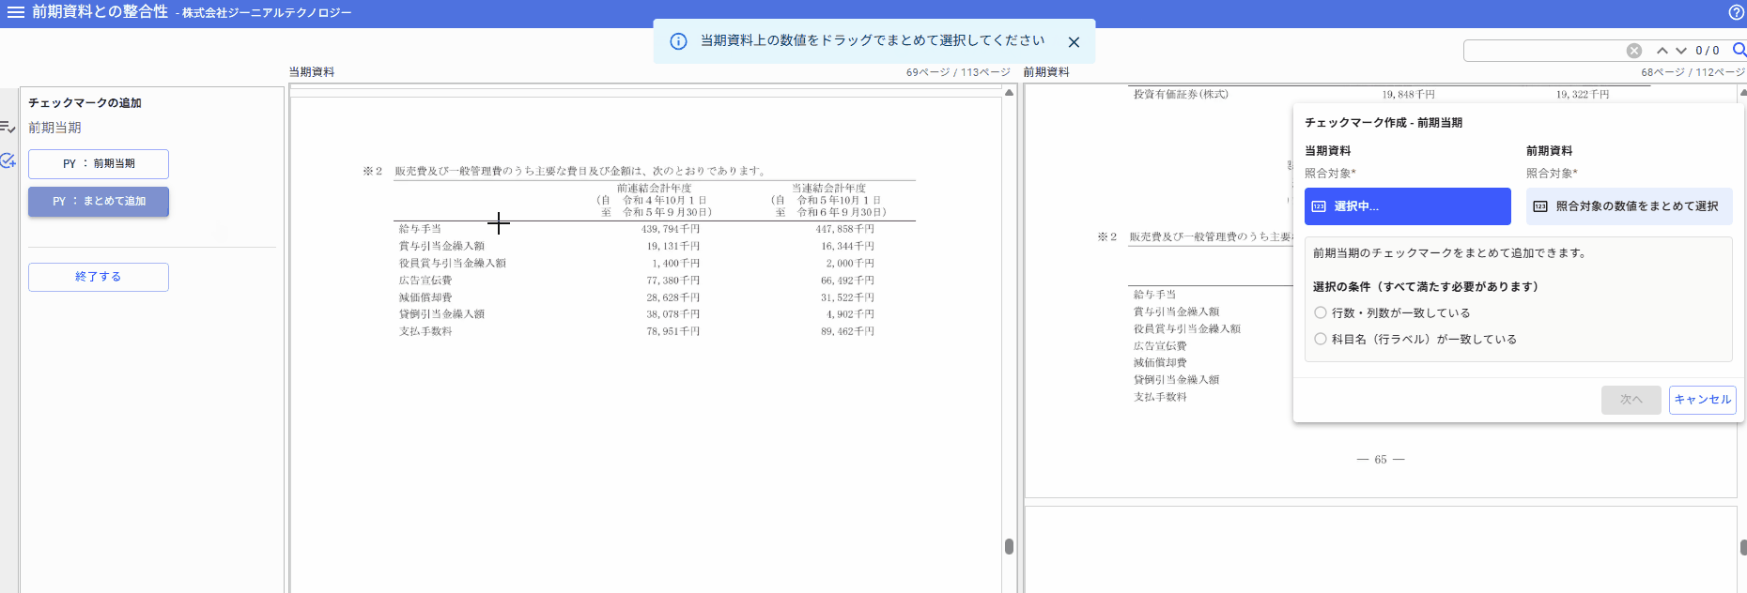Click the 終了する button
This screenshot has height=593, width=1747.
[99, 277]
